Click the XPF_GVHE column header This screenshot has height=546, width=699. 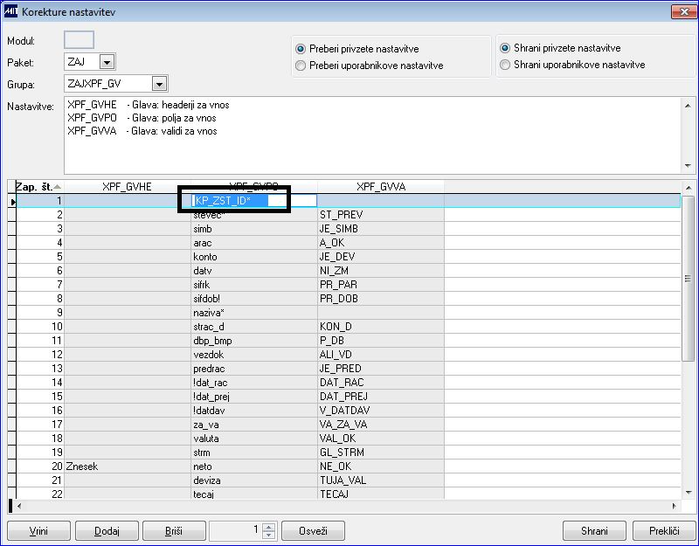[127, 187]
